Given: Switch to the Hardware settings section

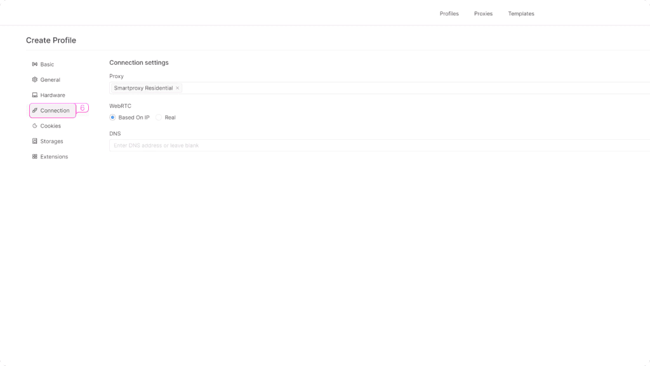Looking at the screenshot, I should pyautogui.click(x=51, y=95).
